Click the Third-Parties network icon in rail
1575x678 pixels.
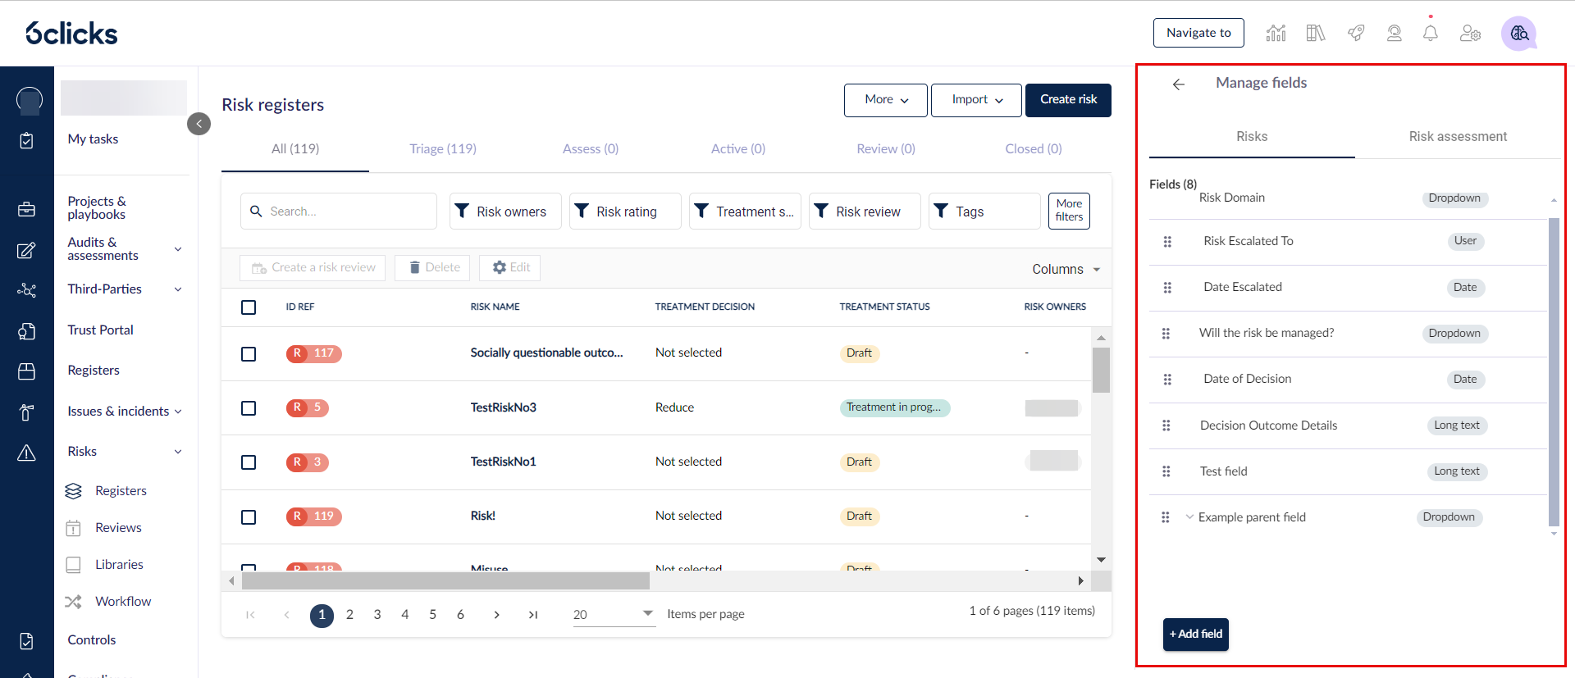pyautogui.click(x=27, y=290)
